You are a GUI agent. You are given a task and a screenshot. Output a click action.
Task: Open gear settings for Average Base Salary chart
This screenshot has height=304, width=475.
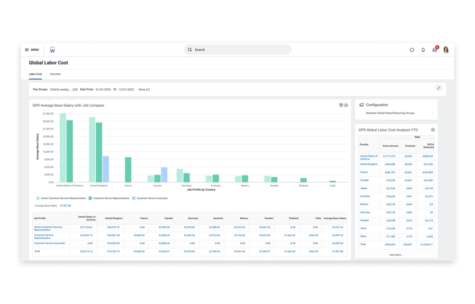pos(346,105)
